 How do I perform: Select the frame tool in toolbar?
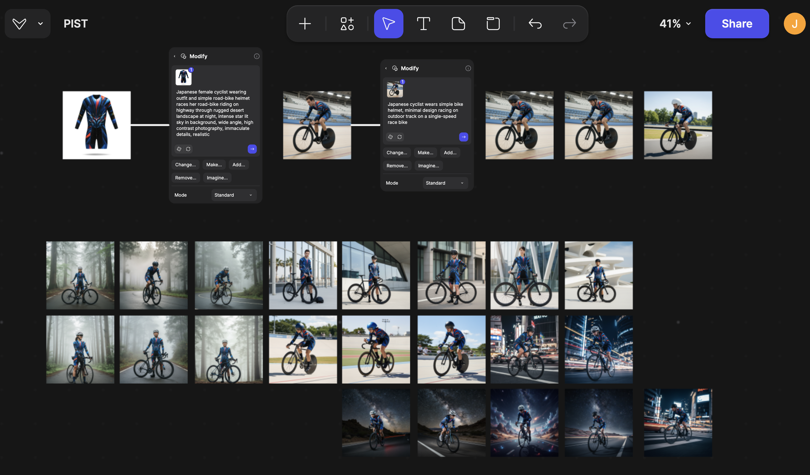[493, 24]
